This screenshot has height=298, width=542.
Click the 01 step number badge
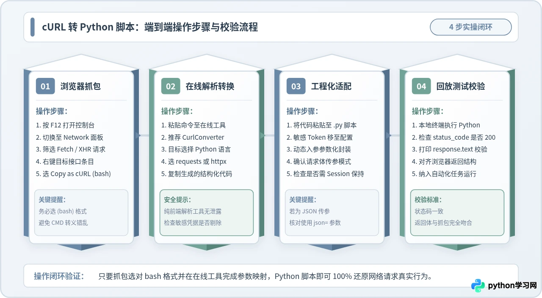pos(45,86)
